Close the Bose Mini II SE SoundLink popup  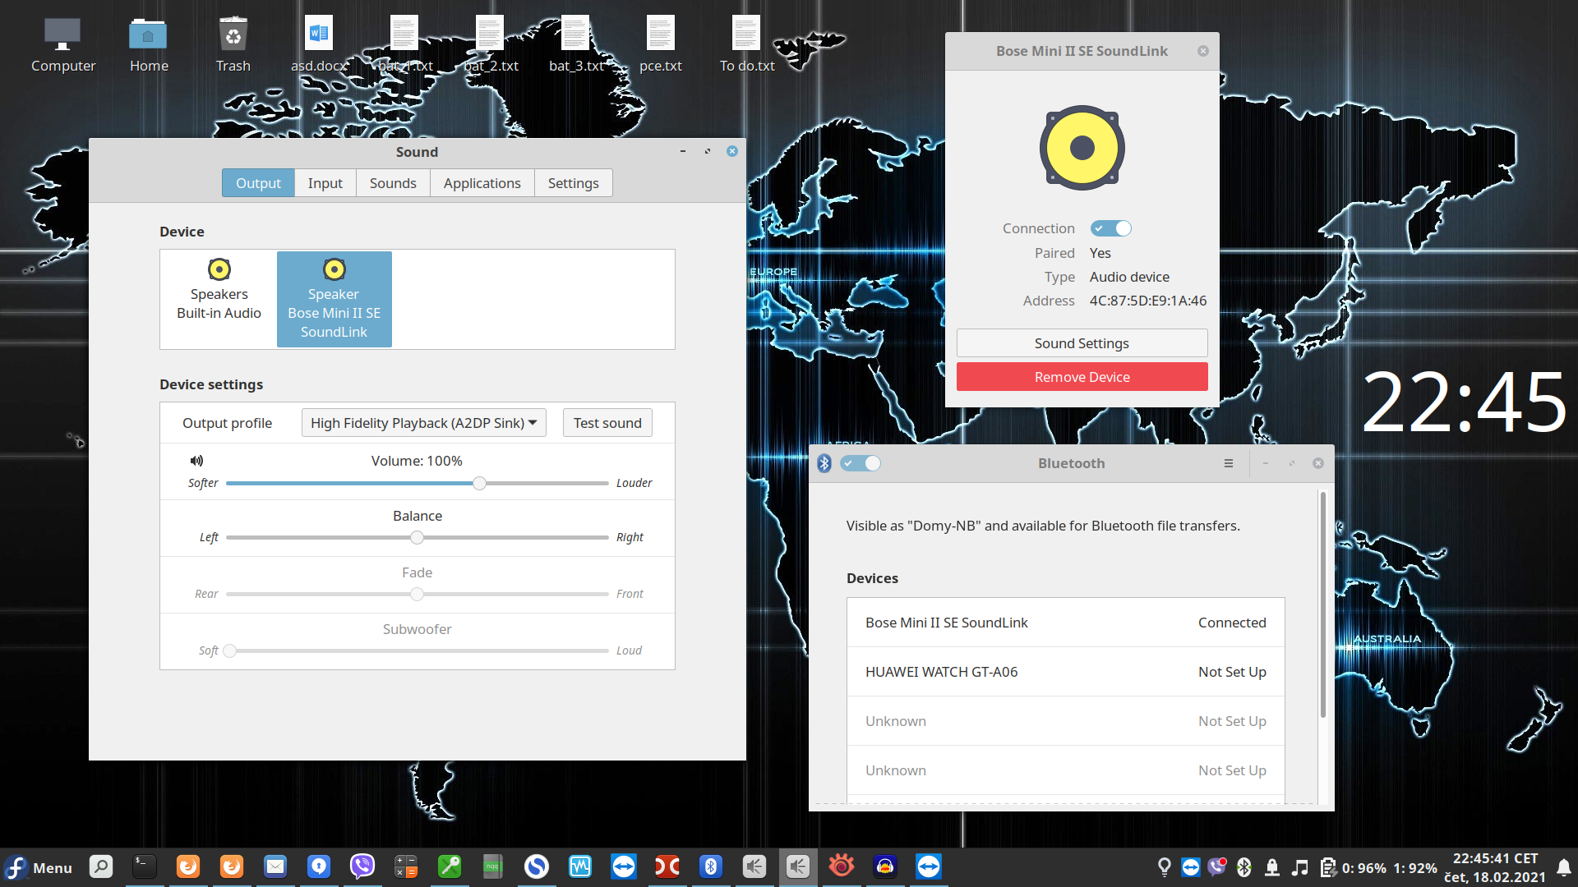pyautogui.click(x=1203, y=51)
